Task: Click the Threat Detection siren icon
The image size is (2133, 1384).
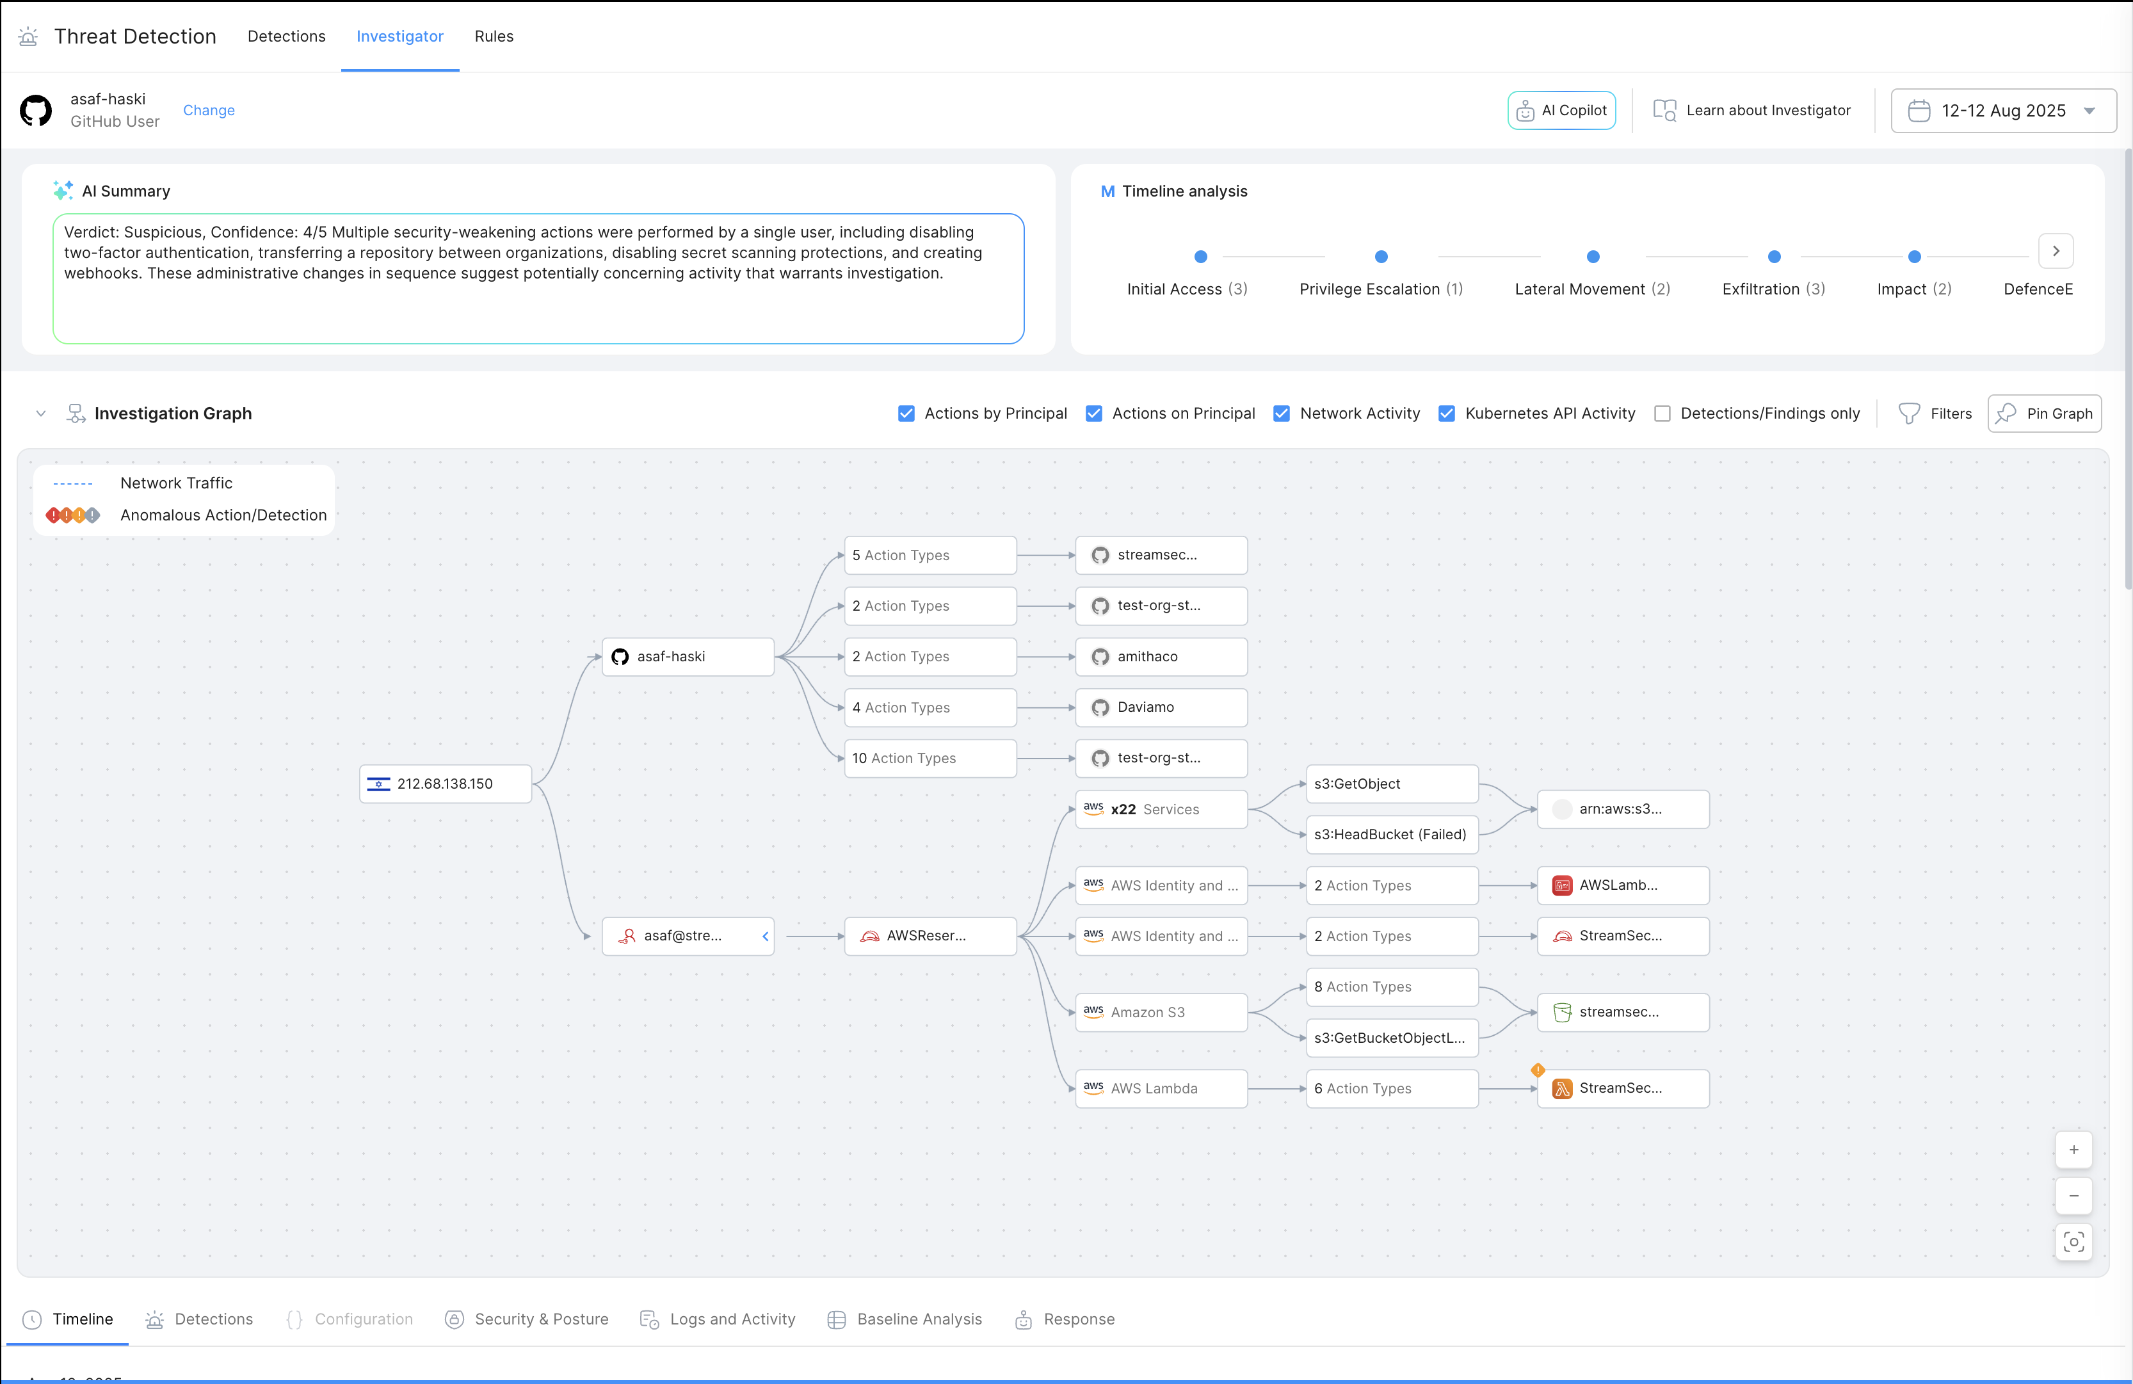Action: [28, 36]
